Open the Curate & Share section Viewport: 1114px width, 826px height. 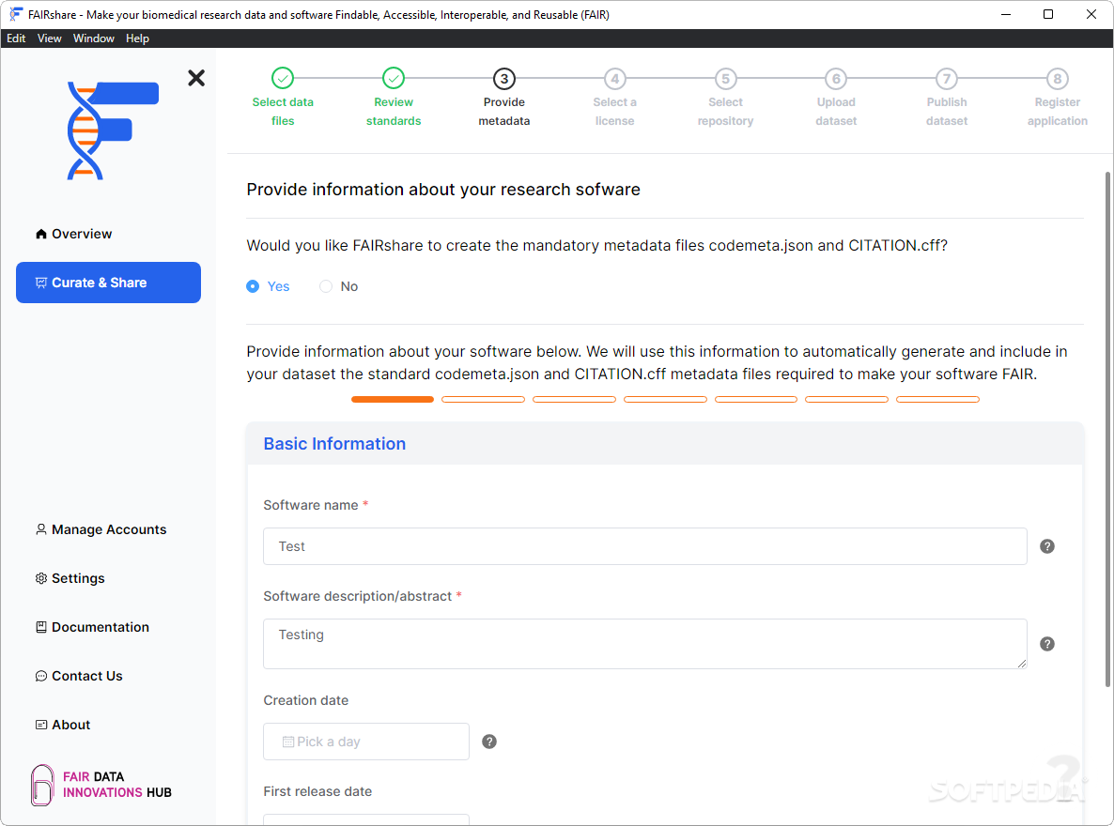tap(109, 283)
